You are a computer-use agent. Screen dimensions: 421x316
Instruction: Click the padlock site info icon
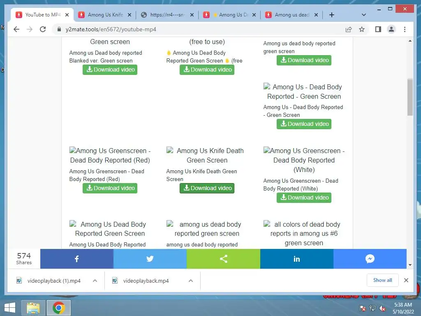pyautogui.click(x=59, y=29)
